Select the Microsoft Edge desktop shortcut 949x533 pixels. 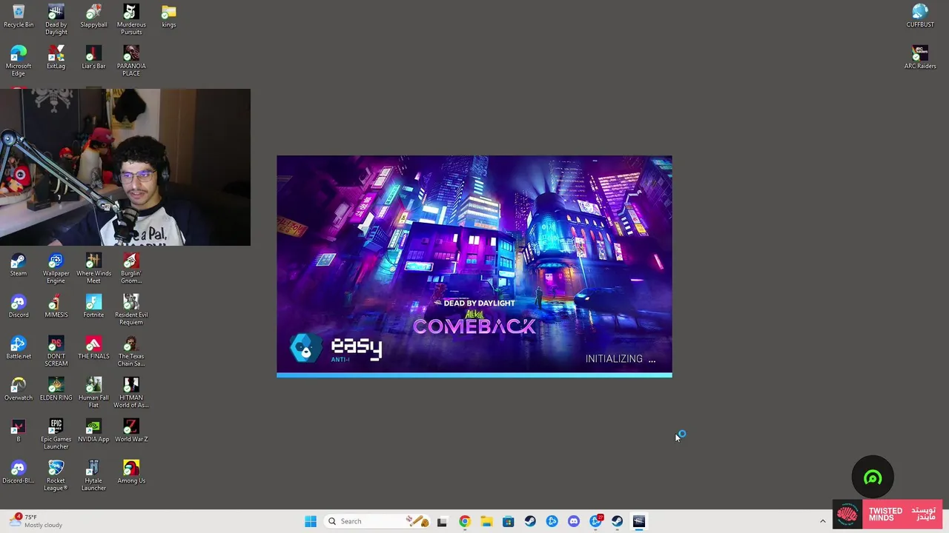tap(19, 61)
